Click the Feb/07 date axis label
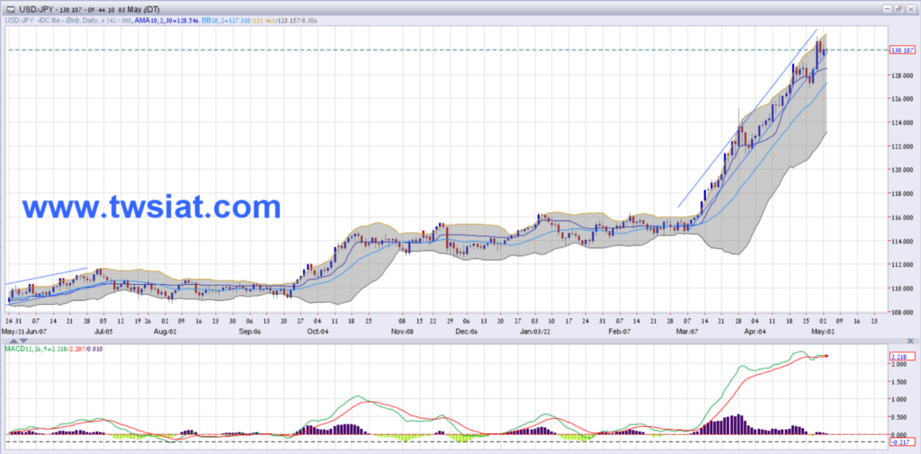 coord(621,332)
